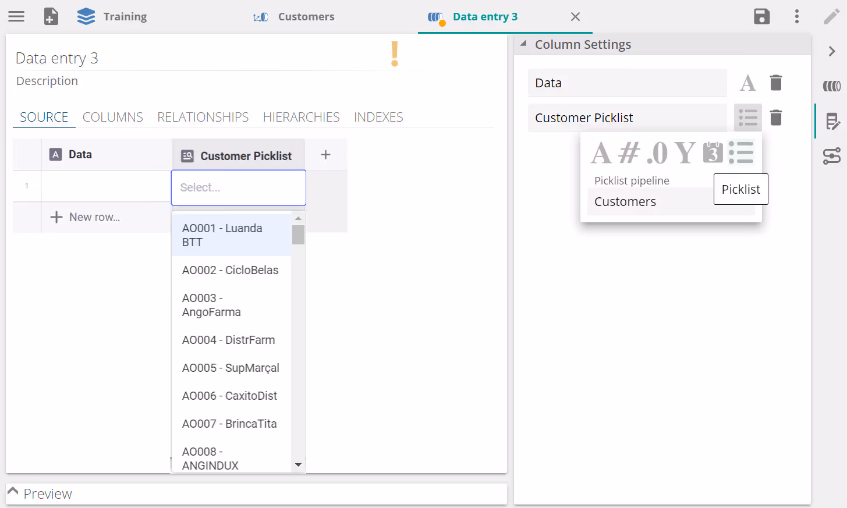The width and height of the screenshot is (847, 508).
Task: Add a new column with plus button
Action: click(326, 155)
